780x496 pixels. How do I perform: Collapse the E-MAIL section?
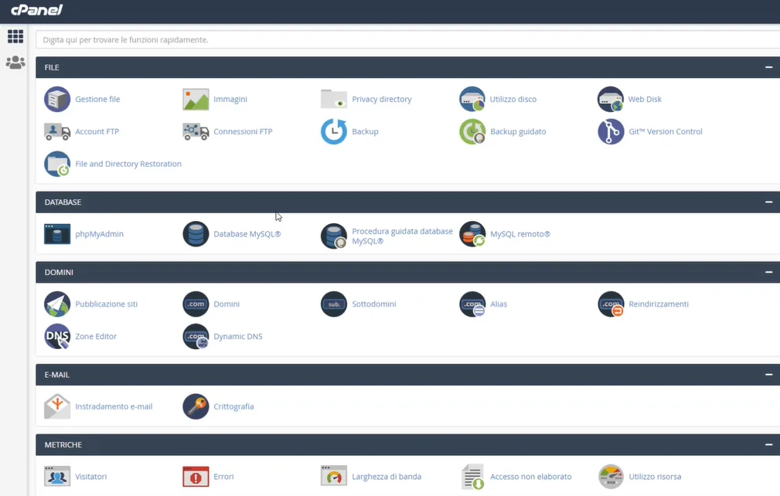[x=768, y=374]
